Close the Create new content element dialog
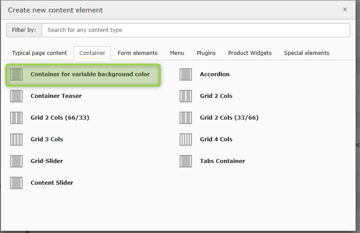 tap(345, 9)
